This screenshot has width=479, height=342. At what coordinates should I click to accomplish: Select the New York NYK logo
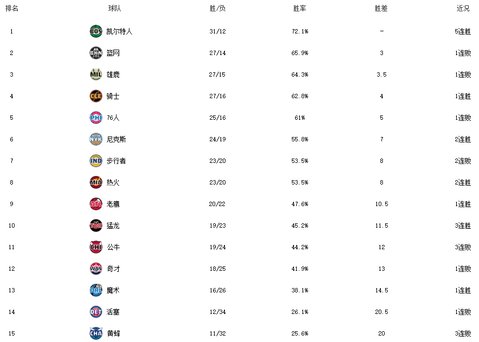point(96,139)
